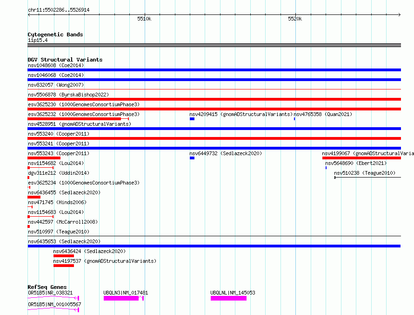The height and width of the screenshot is (315, 414).
Task: Click the ruler's left scroll arrow
Action: tap(29, 14)
